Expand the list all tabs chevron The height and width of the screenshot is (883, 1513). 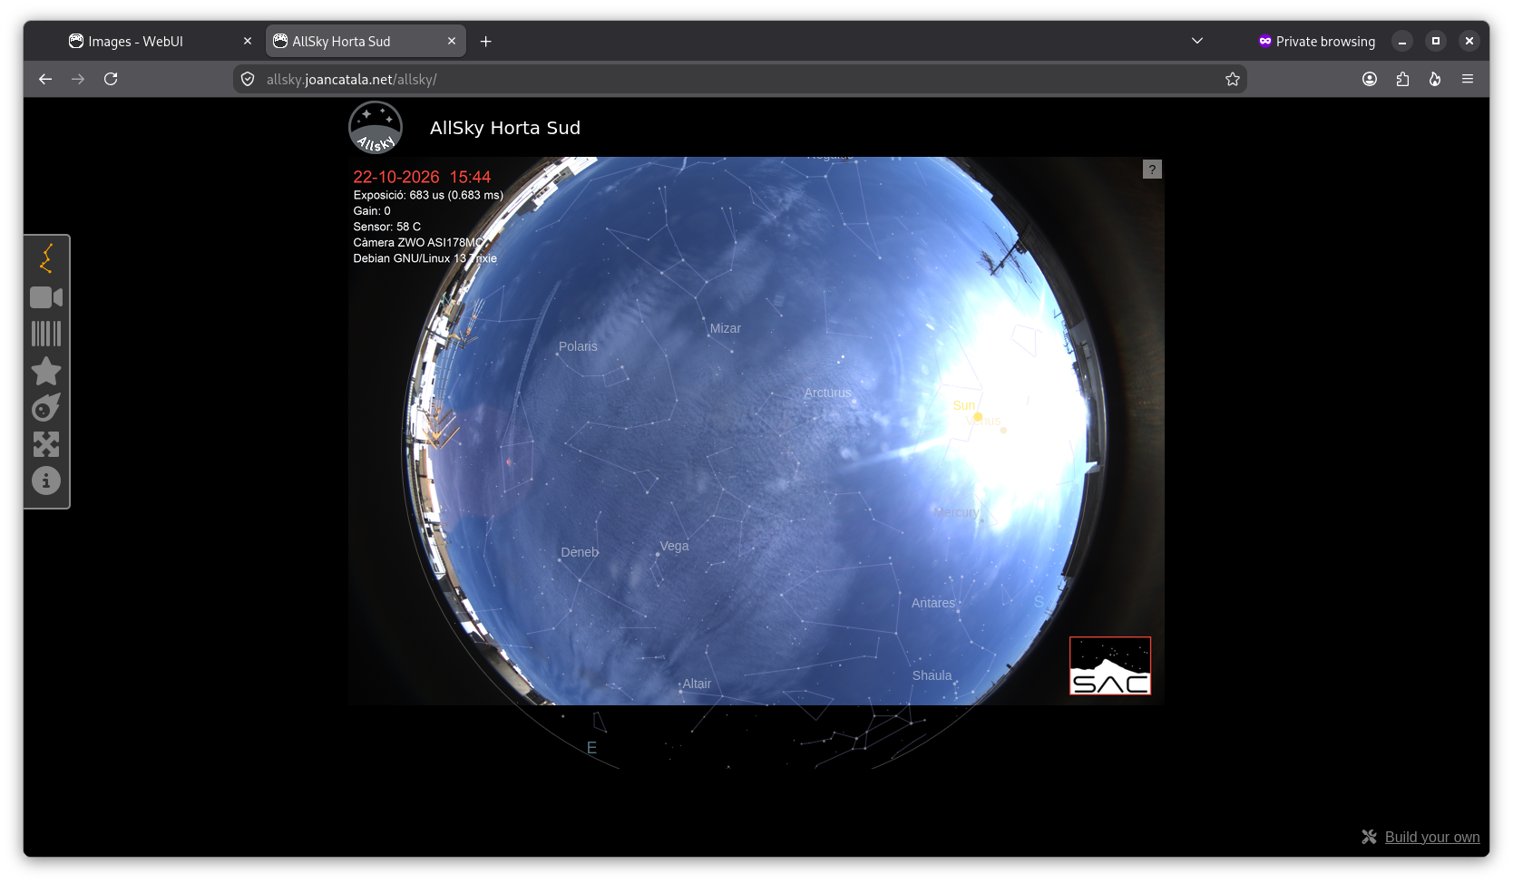click(1197, 41)
